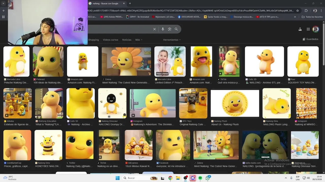Open the Chrome extensions puzzle icon
The image size is (325, 182).
(x=306, y=11)
